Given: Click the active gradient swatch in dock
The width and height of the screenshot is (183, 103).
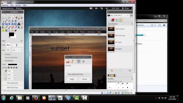Looking at the screenshot, I should (115, 76).
